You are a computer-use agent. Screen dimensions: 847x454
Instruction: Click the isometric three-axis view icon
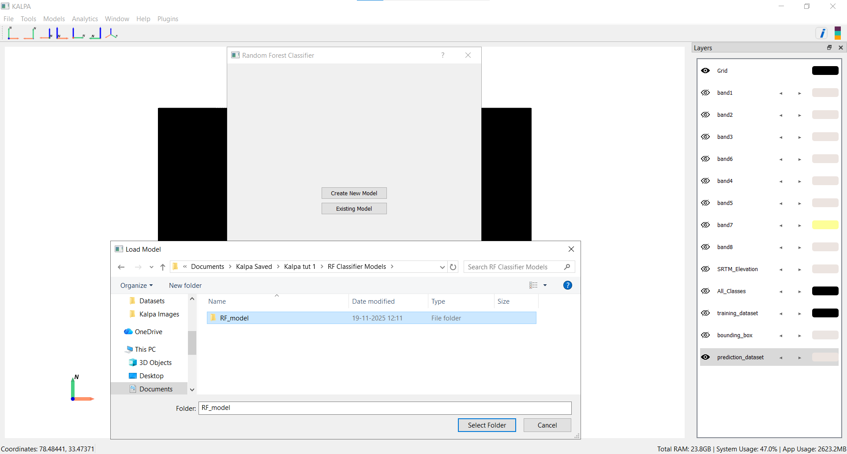point(112,33)
